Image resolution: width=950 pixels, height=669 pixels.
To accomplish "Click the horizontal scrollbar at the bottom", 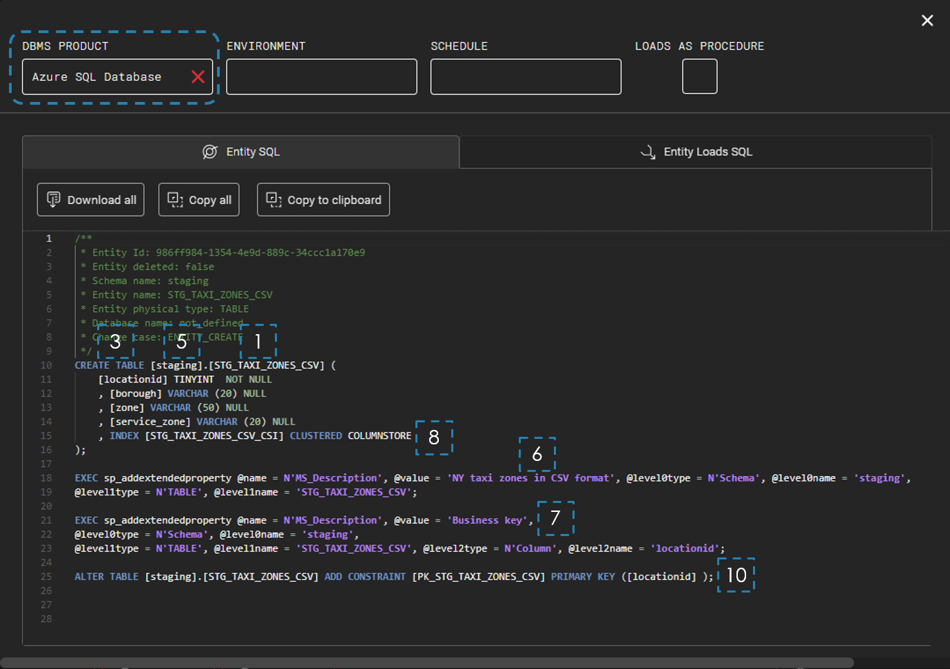I will coord(427,663).
